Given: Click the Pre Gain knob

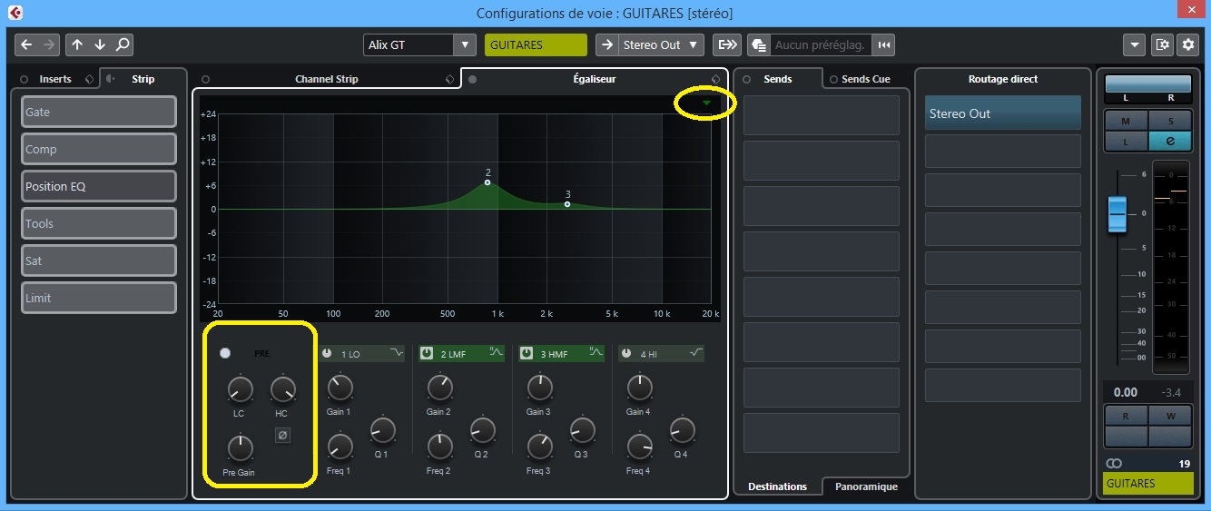Looking at the screenshot, I should tap(240, 448).
